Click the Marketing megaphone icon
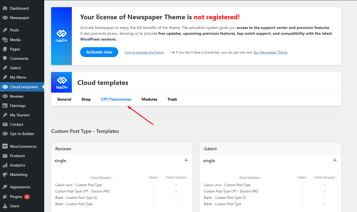Viewport: 357px width, 212px height. pos(5,175)
